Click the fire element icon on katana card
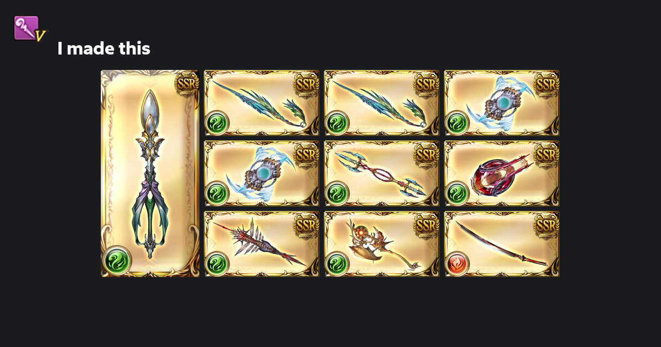This screenshot has width=661, height=347. pos(457,263)
